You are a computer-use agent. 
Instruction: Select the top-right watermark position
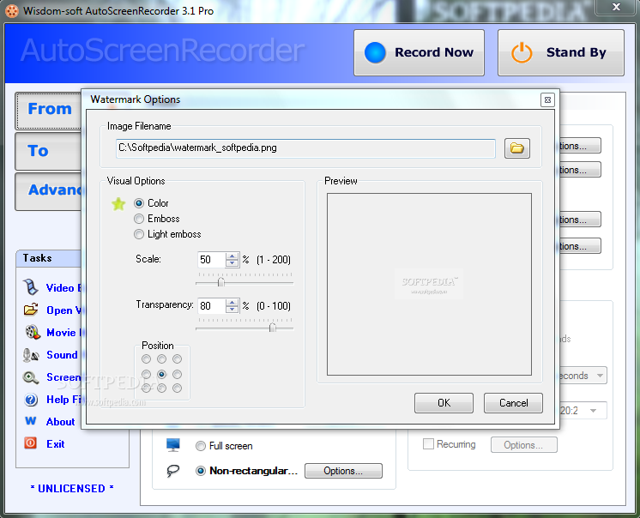tap(177, 359)
